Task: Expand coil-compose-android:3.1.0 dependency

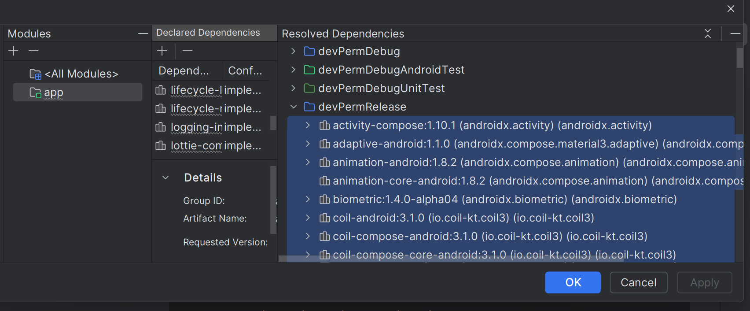Action: pos(308,236)
